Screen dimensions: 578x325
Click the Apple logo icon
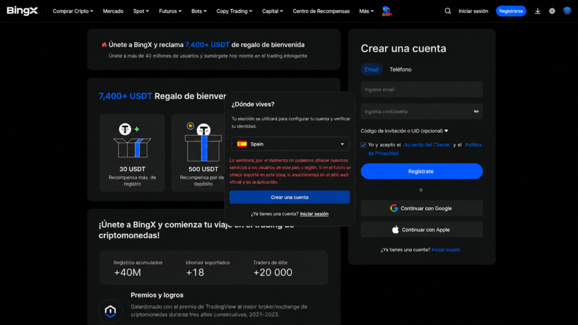[x=395, y=230]
